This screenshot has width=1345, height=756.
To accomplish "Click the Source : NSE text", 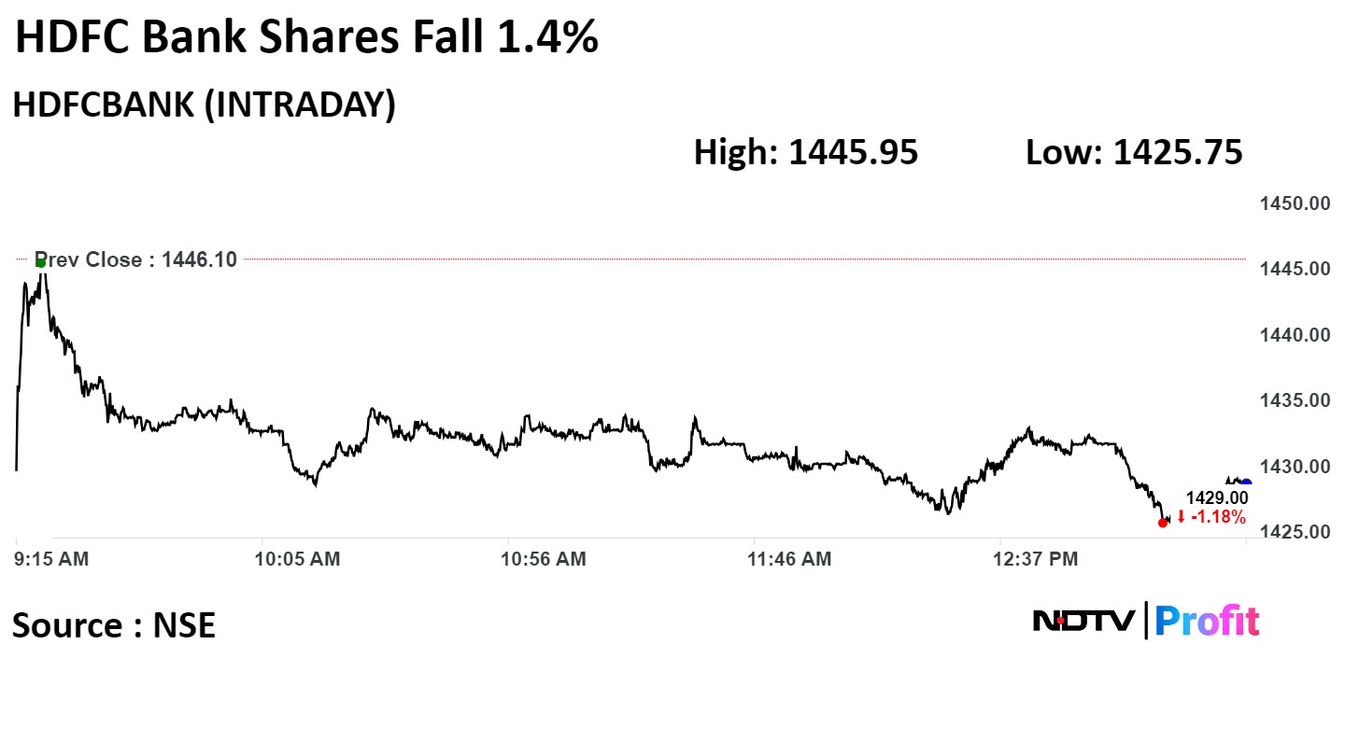I will coord(114,624).
